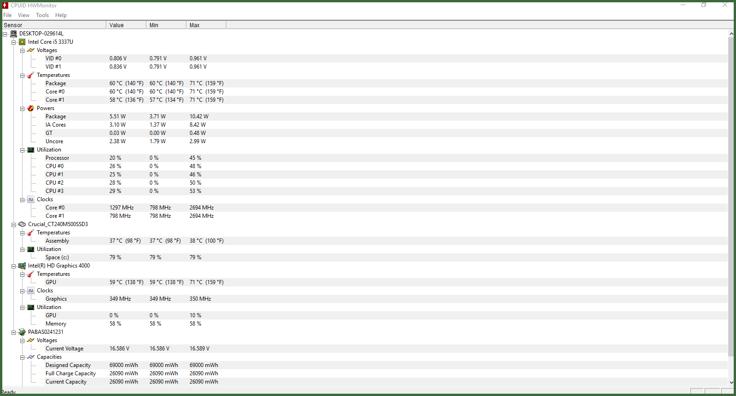Click the scrollbar down arrow
The image size is (736, 396).
click(731, 382)
